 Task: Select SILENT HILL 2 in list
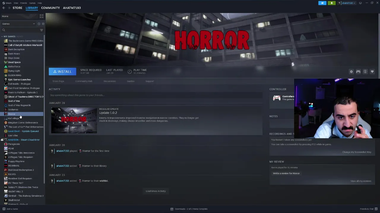[15, 191]
